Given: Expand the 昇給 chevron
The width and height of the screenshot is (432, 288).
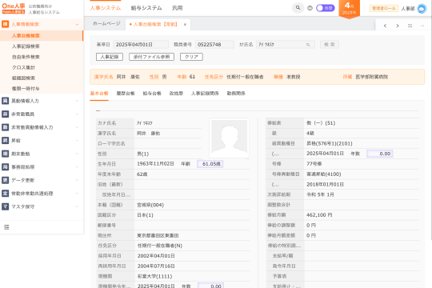Looking at the screenshot, I should click(x=77, y=141).
